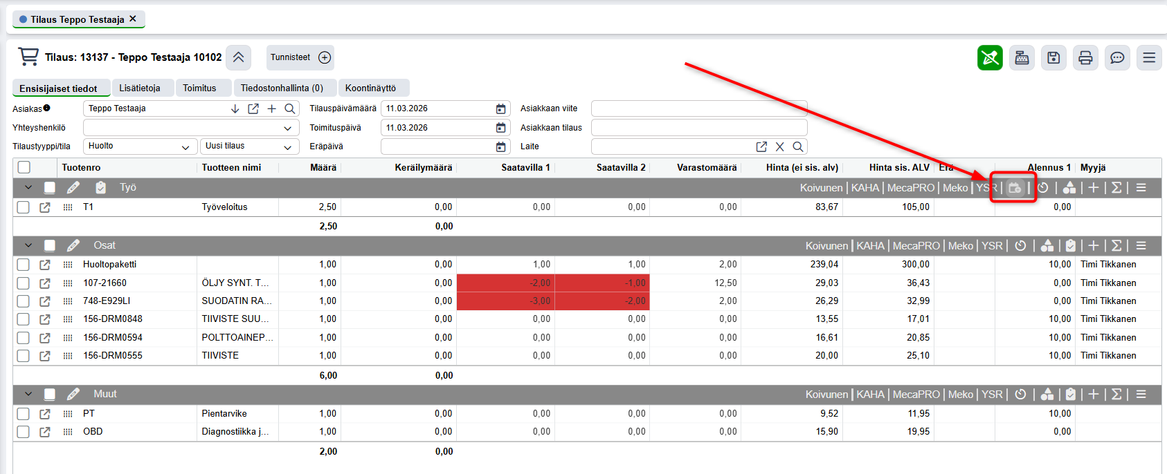Click into the Asiakkaan tilaus input field
The height and width of the screenshot is (474, 1167).
pos(699,128)
